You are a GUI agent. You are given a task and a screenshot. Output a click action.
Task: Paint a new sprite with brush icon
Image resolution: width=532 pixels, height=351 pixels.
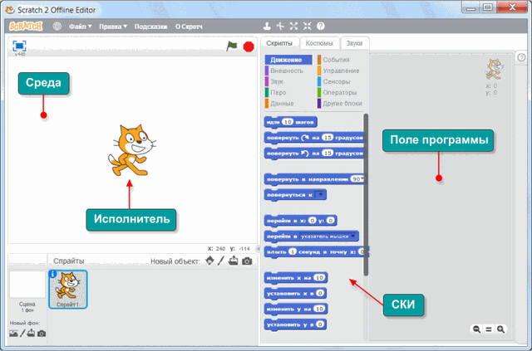click(x=221, y=261)
